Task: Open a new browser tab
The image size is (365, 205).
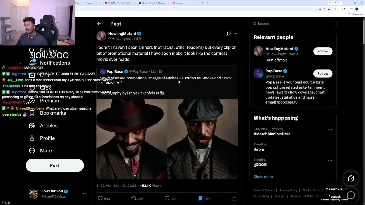Action: 207,3
